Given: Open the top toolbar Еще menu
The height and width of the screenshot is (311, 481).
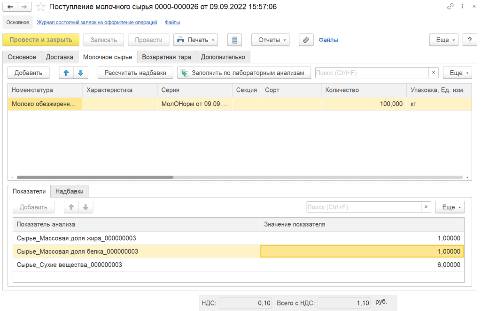Looking at the screenshot, I should [x=444, y=40].
